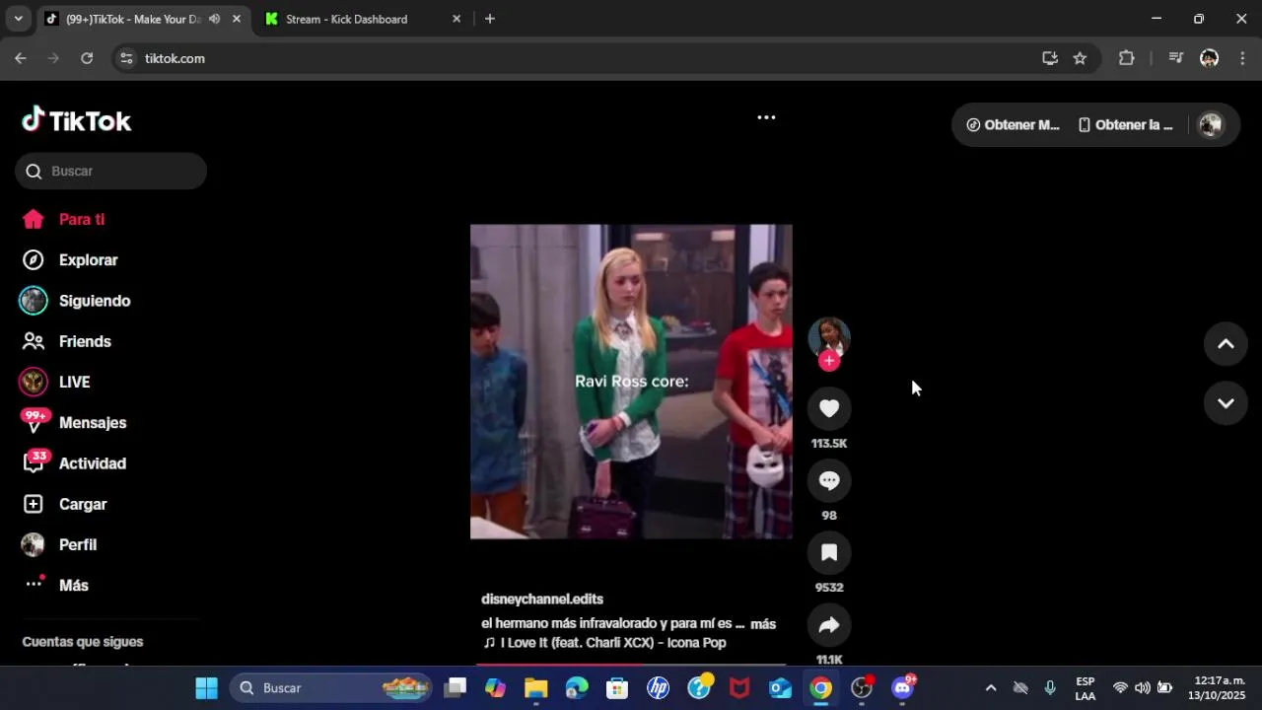This screenshot has height=710, width=1262.
Task: Open disneychannel.edits profile link
Action: click(542, 599)
